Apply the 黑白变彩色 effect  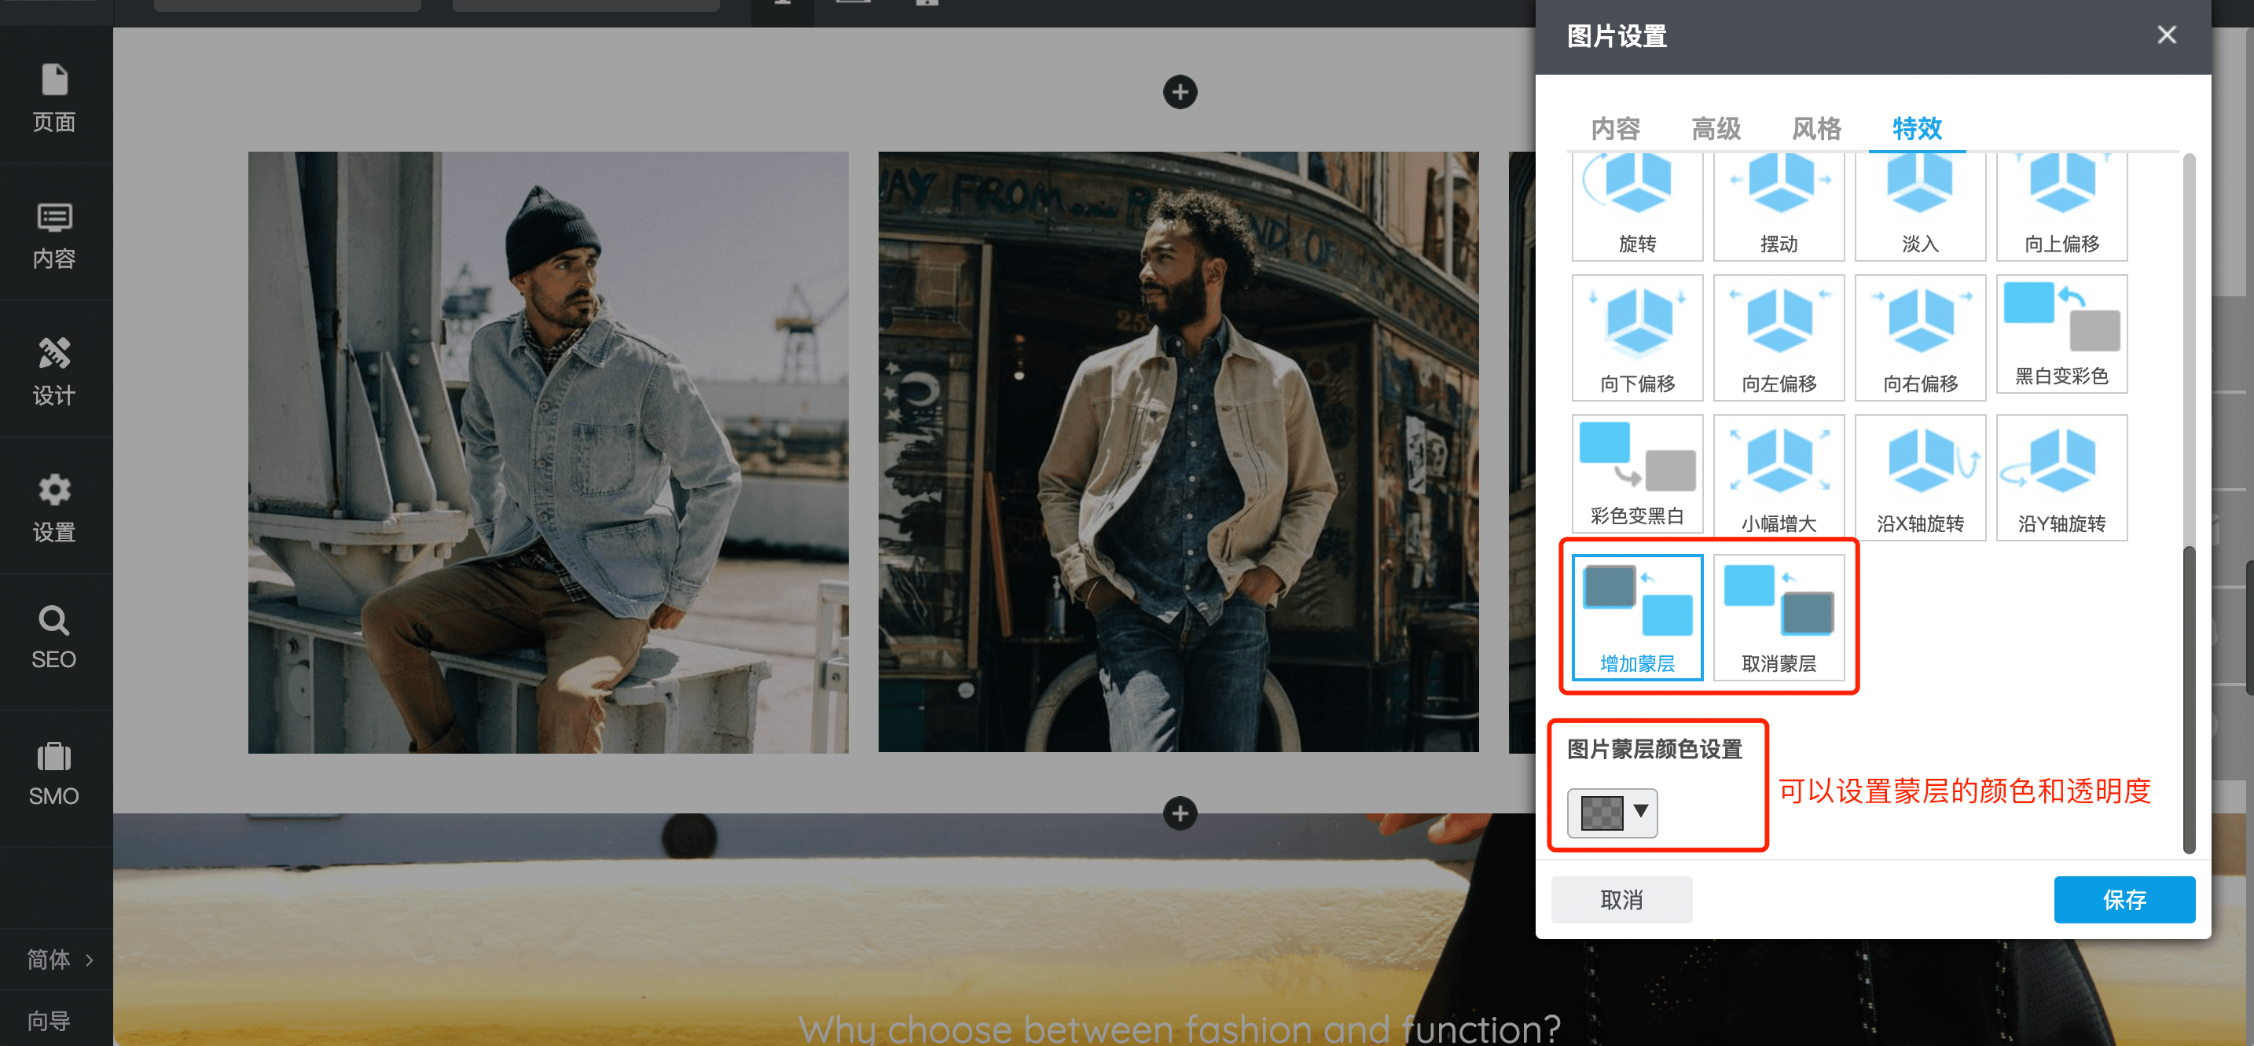[2061, 336]
